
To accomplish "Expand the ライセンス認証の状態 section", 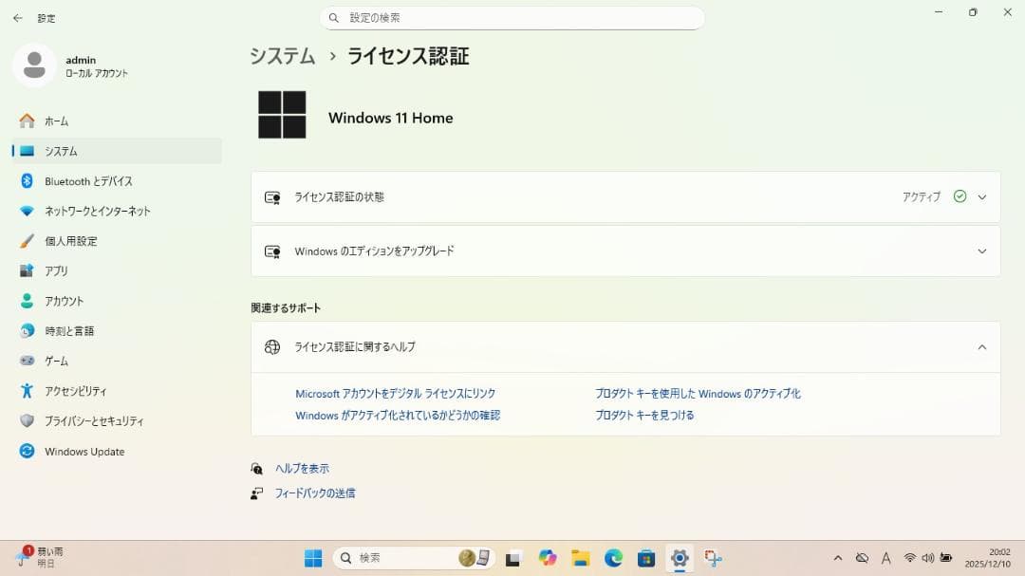I will click(982, 196).
